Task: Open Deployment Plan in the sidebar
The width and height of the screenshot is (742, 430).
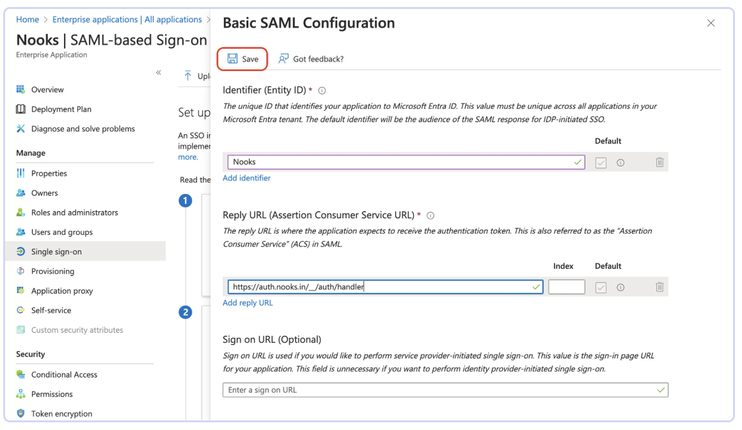Action: click(x=61, y=109)
